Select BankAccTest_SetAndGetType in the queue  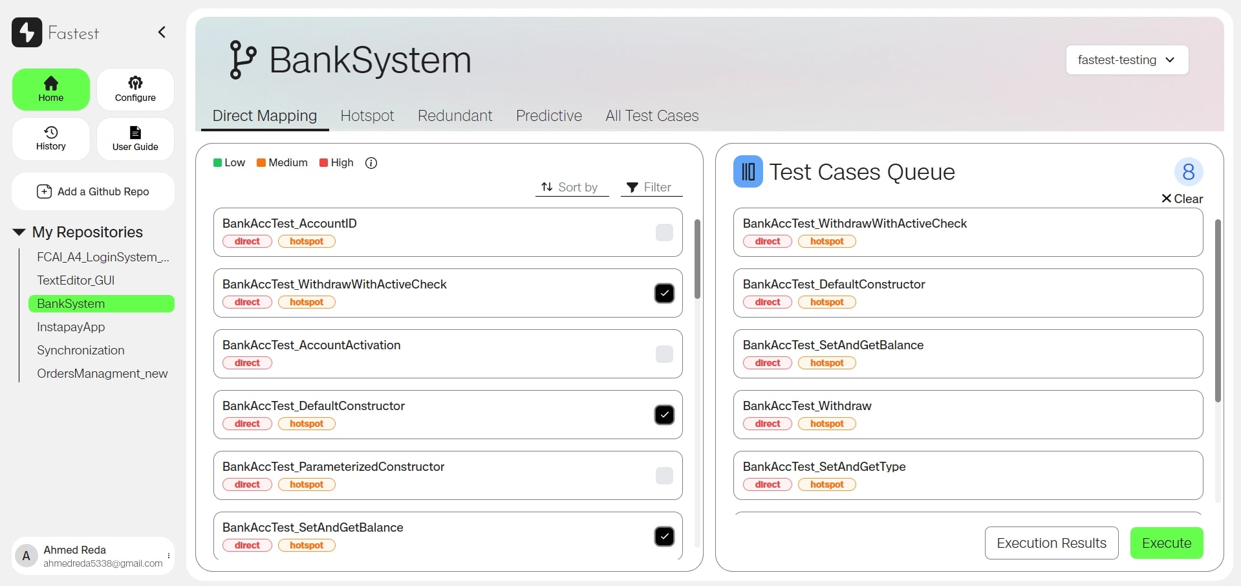(x=968, y=476)
